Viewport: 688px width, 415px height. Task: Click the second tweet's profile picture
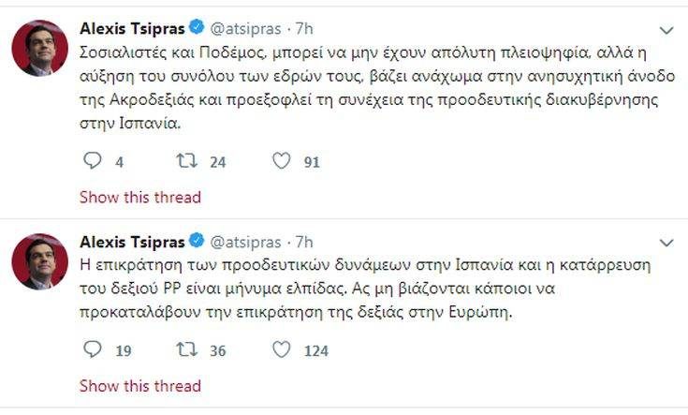click(39, 261)
